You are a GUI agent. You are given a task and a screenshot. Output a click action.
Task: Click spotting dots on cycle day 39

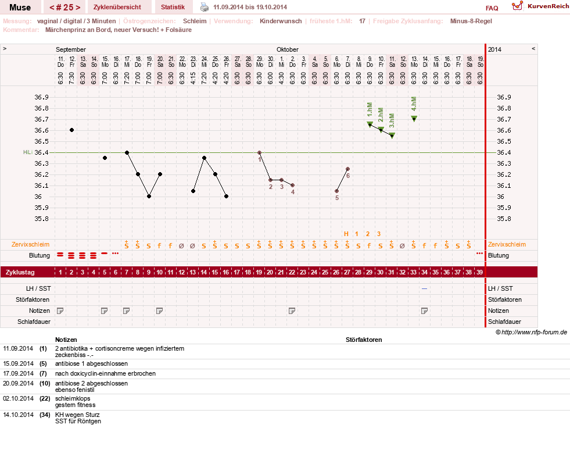click(479, 253)
